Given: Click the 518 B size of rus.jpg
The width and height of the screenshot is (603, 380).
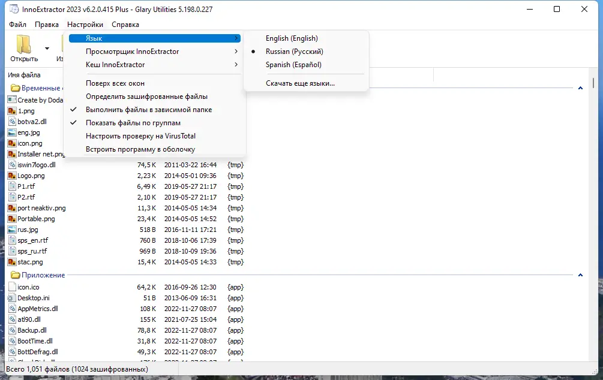Looking at the screenshot, I should [148, 230].
